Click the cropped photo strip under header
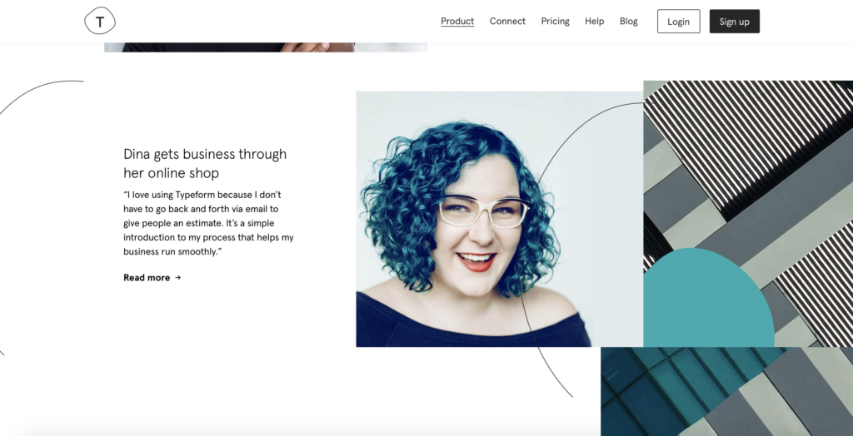853x436 pixels. 266,47
